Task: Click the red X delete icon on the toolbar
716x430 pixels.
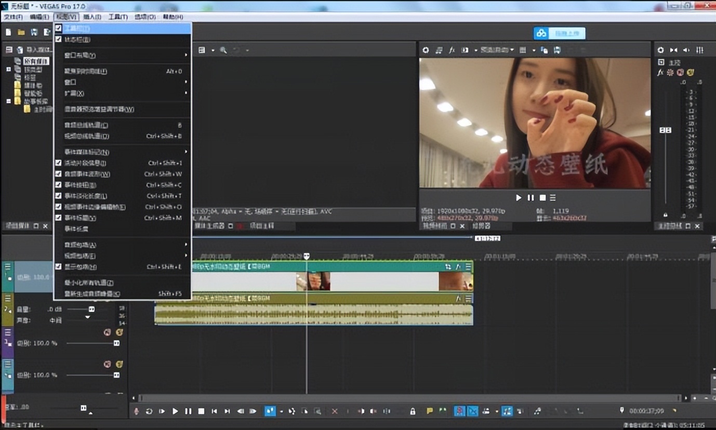Action: 335,411
